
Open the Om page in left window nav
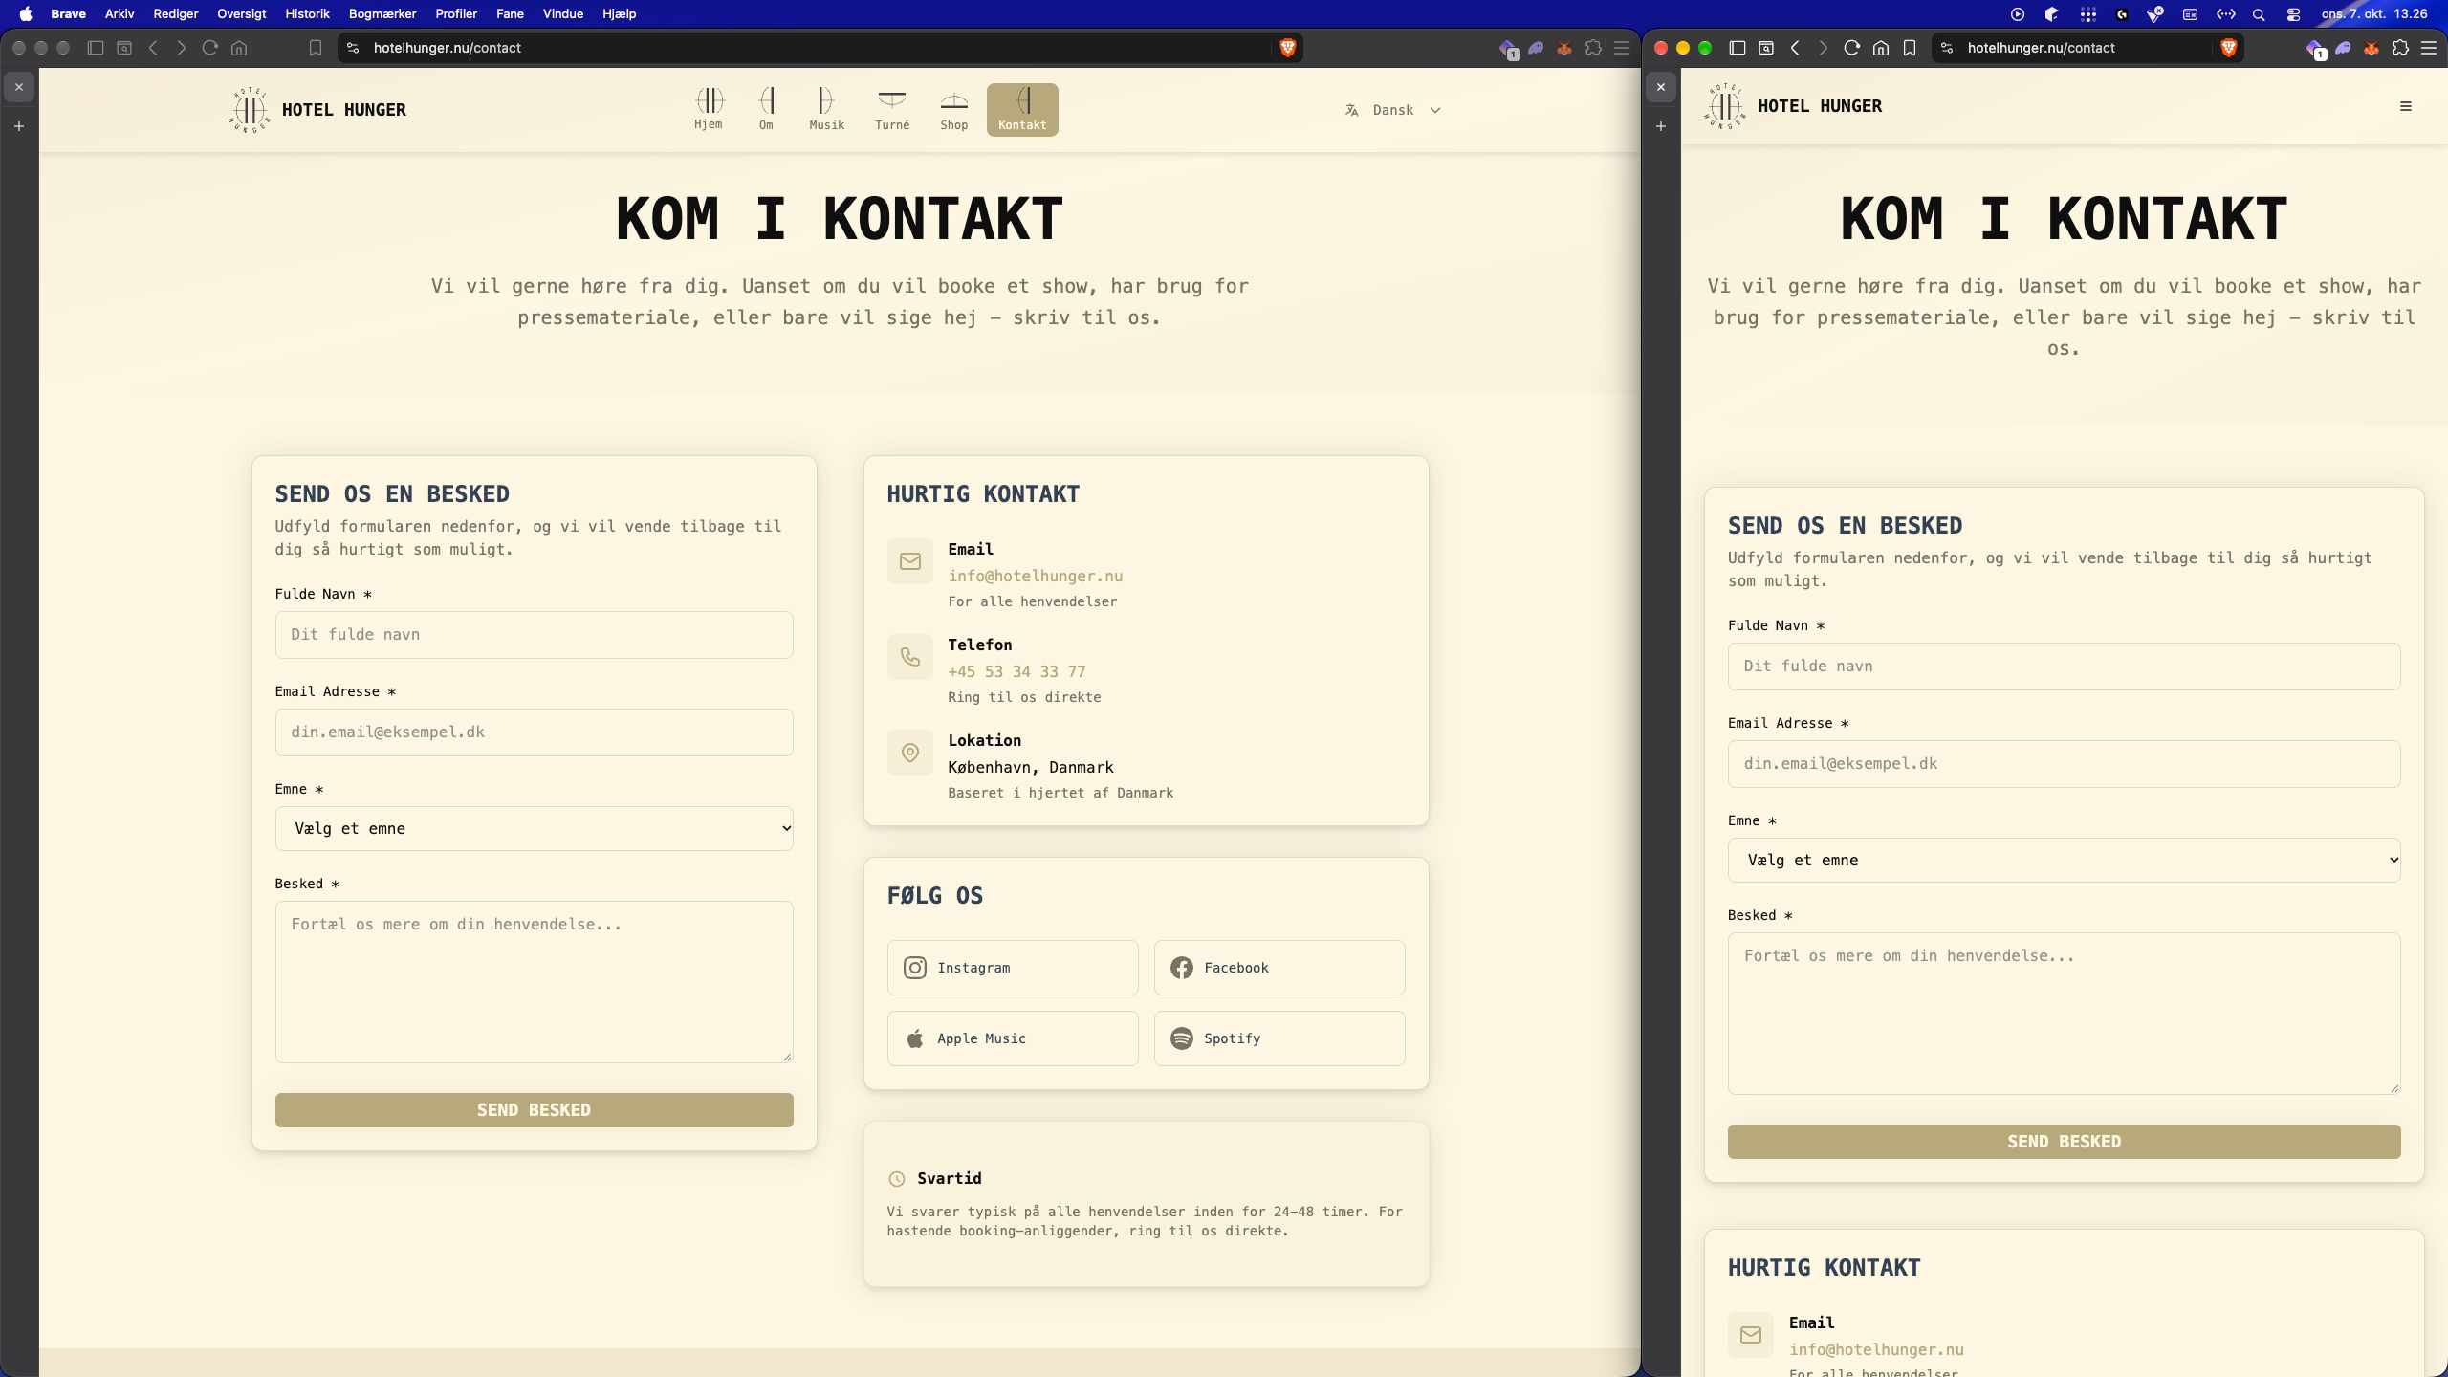click(x=766, y=109)
